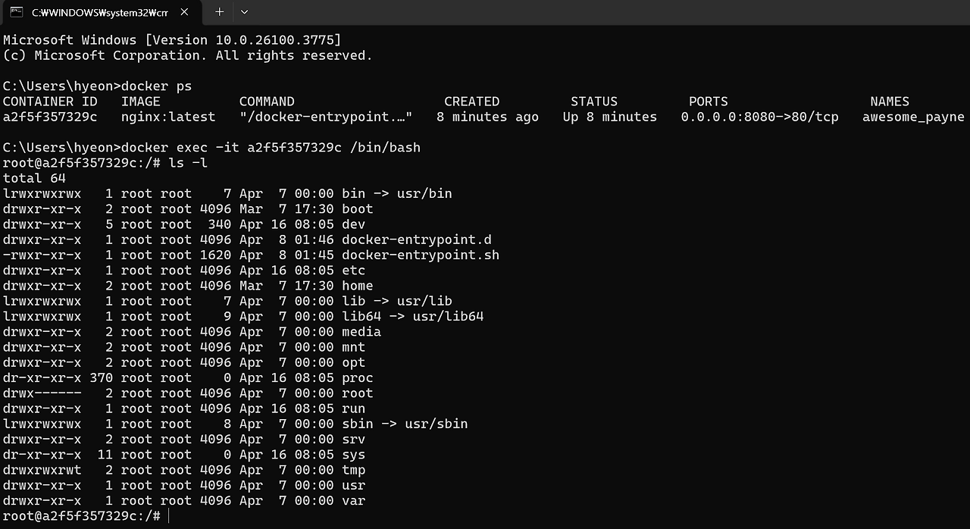Click the permissions 'drwxrwxrwt' of tmp
The height and width of the screenshot is (529, 970).
click(42, 470)
